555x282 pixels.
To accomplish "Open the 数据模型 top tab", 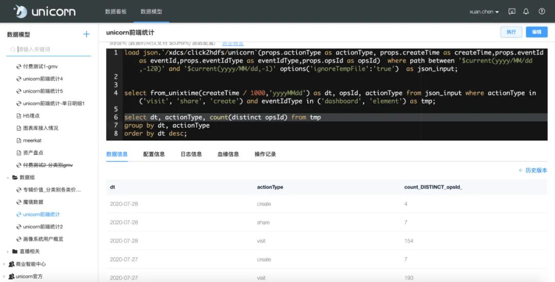I will pos(151,11).
